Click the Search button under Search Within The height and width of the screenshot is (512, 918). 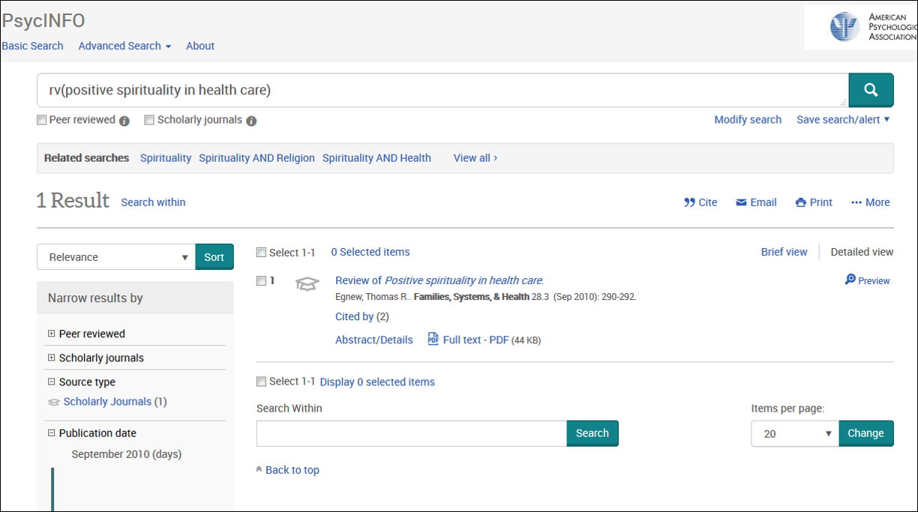point(592,433)
